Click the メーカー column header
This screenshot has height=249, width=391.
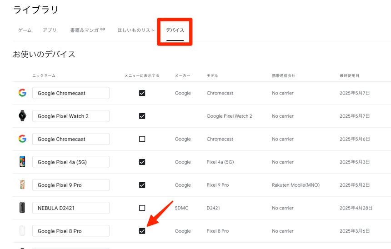pyautogui.click(x=182, y=75)
